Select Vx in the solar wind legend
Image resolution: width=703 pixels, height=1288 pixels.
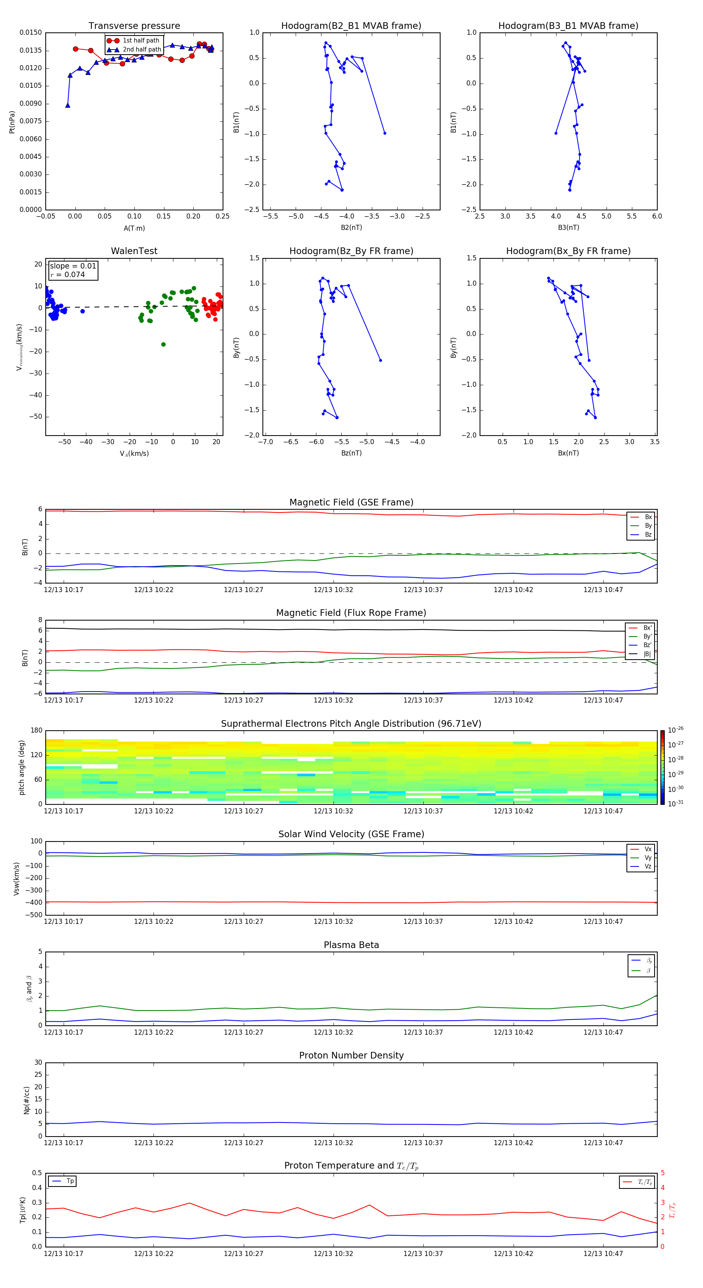click(641, 849)
